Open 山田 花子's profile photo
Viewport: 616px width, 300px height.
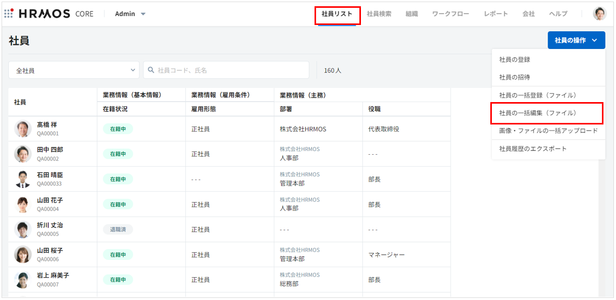pos(23,204)
